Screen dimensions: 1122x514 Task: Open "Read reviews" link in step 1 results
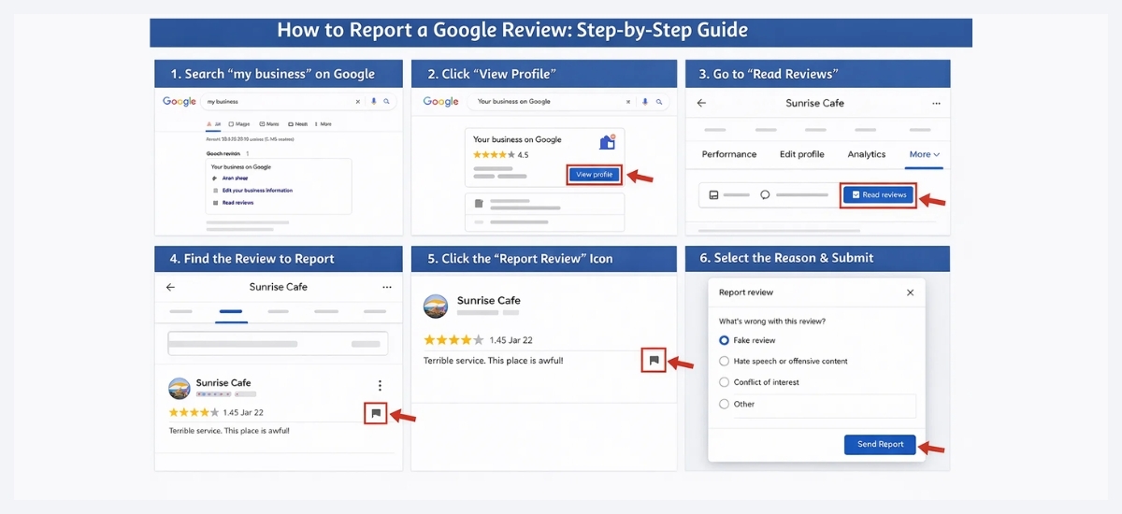(x=237, y=203)
